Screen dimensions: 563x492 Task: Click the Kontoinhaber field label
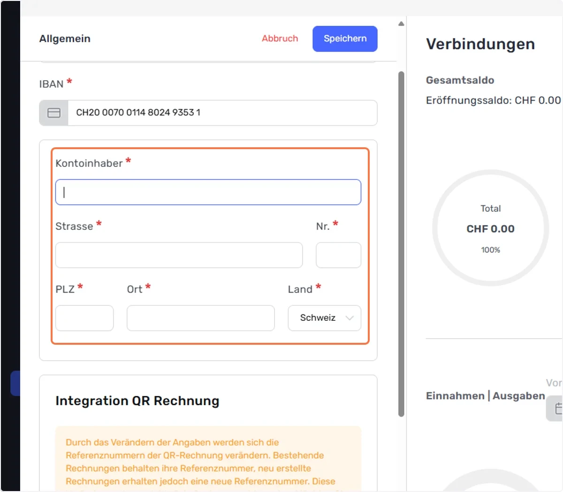[89, 163]
